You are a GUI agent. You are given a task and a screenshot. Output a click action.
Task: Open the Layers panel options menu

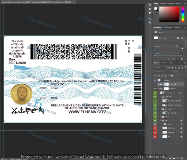(x=185, y=63)
